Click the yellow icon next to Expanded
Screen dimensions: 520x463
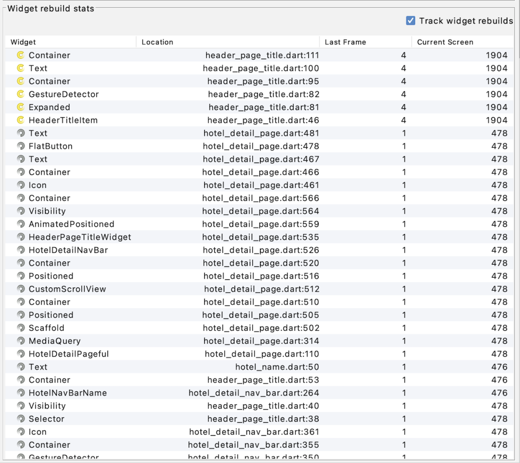21,107
